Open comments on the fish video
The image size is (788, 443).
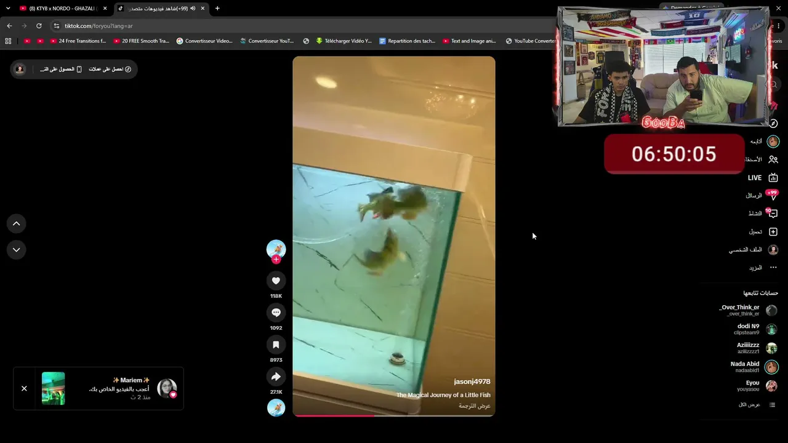click(x=276, y=313)
